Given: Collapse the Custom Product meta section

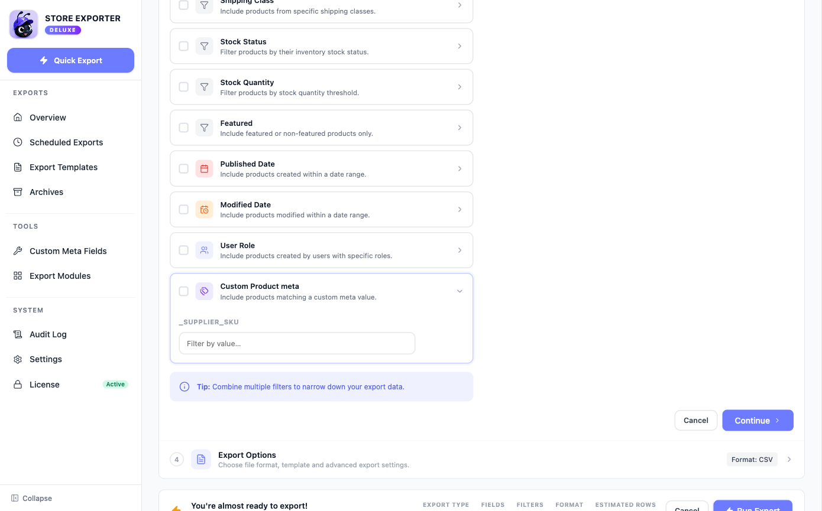Looking at the screenshot, I should (x=459, y=291).
